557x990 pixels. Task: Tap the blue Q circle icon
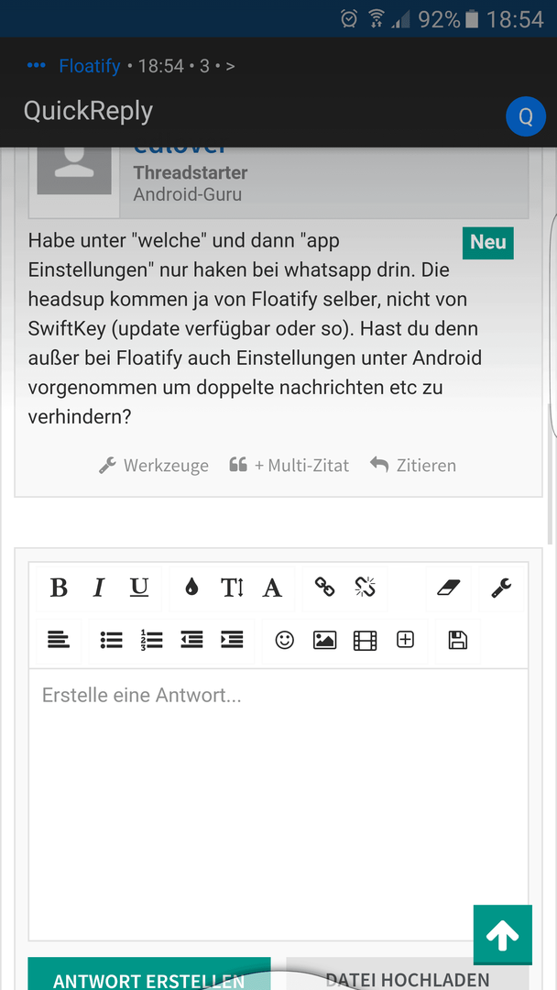tap(526, 116)
